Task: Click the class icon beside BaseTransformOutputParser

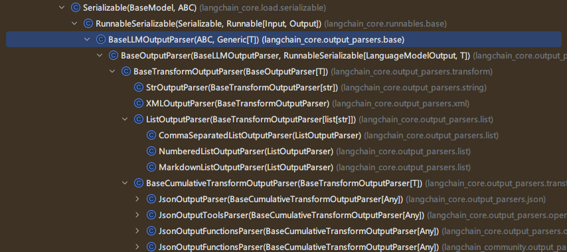Action: (x=126, y=71)
